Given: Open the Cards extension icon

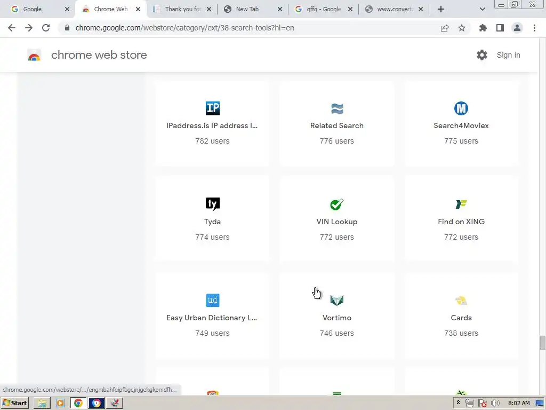Looking at the screenshot, I should (461, 300).
